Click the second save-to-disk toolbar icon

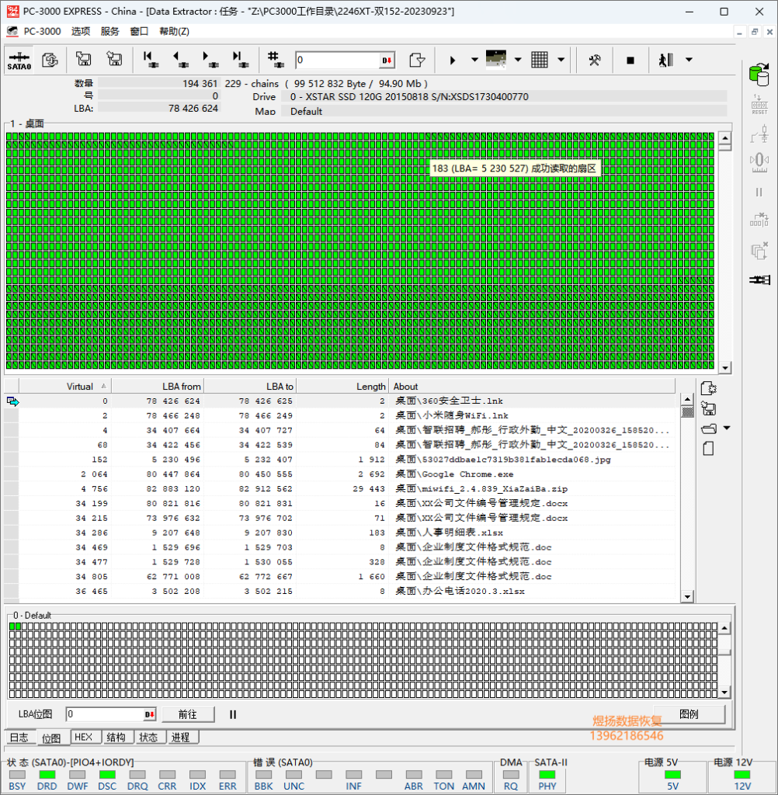(115, 59)
